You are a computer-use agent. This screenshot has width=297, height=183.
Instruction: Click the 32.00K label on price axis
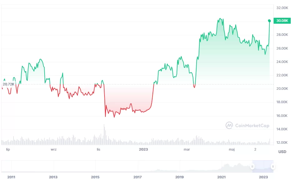click(x=282, y=8)
